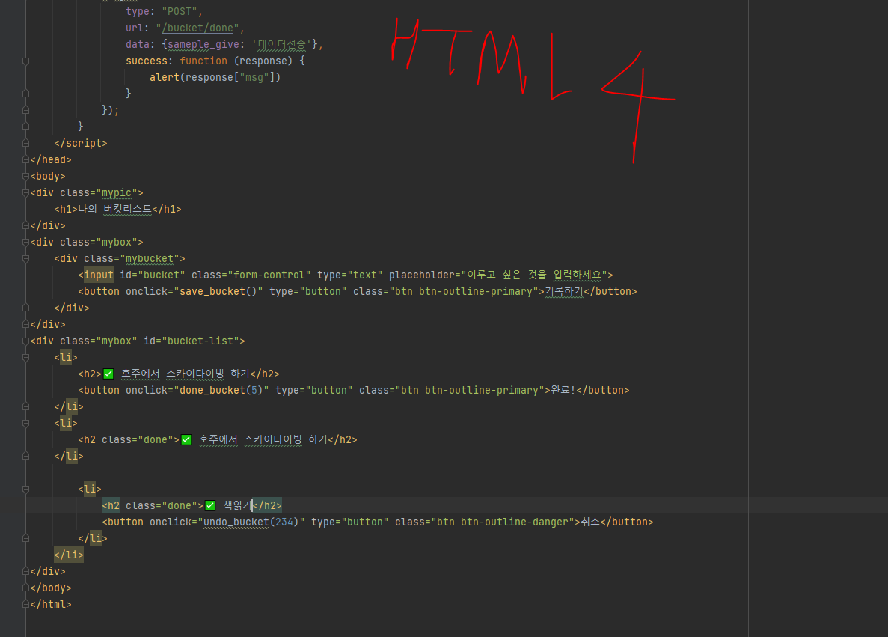Toggle fold marker beside </head> tag
888x637 pixels.
pyautogui.click(x=25, y=160)
